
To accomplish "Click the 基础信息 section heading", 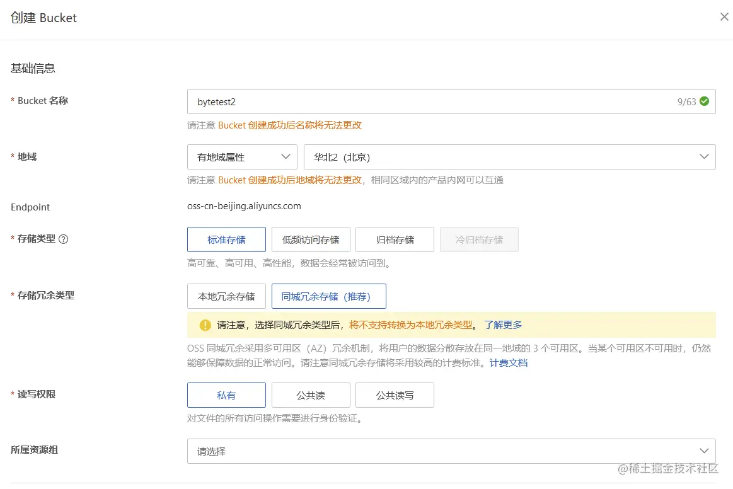I will 33,68.
